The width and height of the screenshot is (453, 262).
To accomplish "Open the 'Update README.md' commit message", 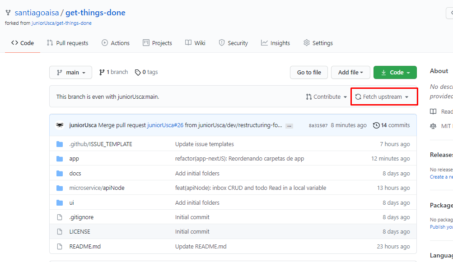I will pyautogui.click(x=201, y=246).
